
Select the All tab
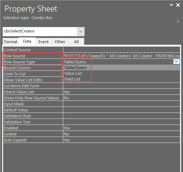pyautogui.click(x=76, y=42)
